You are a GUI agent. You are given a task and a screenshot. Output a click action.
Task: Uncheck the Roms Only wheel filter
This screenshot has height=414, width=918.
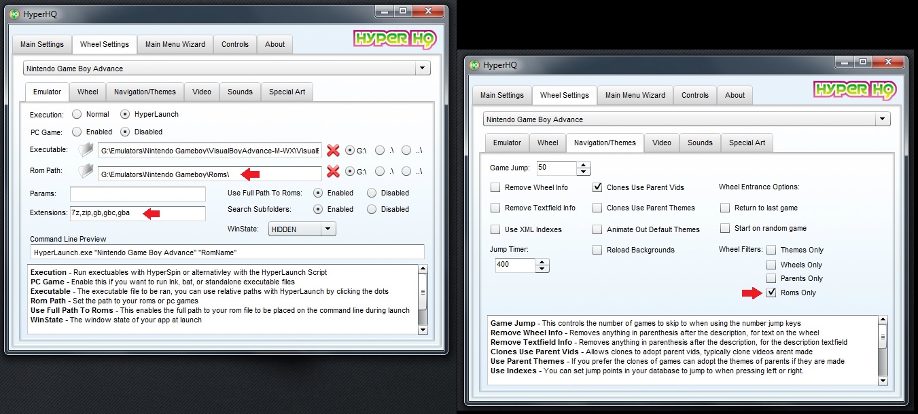point(771,293)
